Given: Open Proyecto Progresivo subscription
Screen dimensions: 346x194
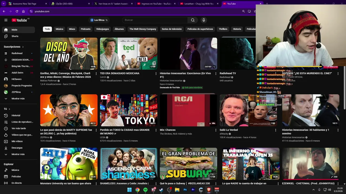Looking at the screenshot, I should [18, 86].
